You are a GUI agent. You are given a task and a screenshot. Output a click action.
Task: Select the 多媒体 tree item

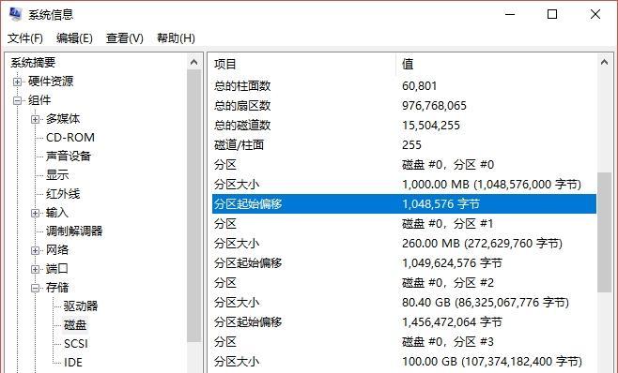click(x=63, y=119)
